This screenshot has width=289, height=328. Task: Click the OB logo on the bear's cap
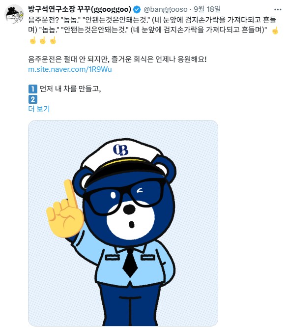(120, 149)
